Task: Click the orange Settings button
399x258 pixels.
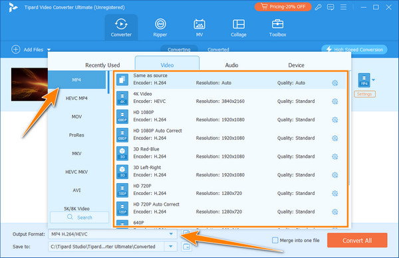Action: pos(364,94)
